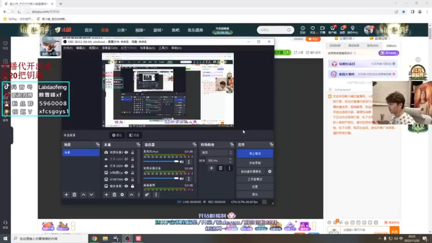
Task: Hide the 视频采集设备 source via its eye icon
Action: click(126, 152)
